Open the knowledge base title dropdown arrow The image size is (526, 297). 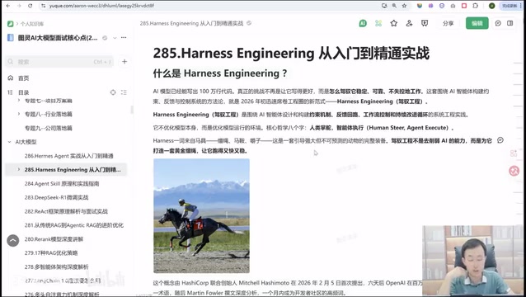click(115, 38)
